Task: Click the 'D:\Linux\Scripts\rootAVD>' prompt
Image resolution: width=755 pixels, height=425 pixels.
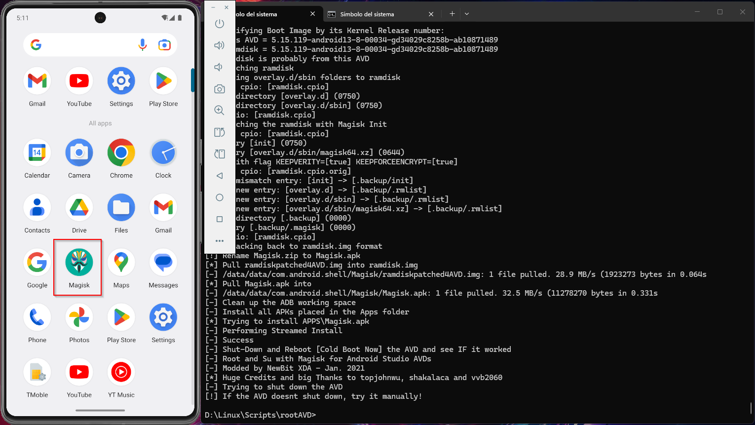Action: [x=261, y=415]
